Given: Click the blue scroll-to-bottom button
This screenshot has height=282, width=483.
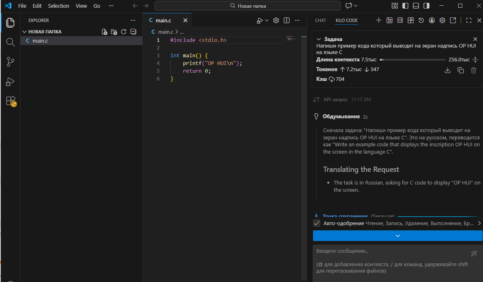Looking at the screenshot, I should 397,236.
